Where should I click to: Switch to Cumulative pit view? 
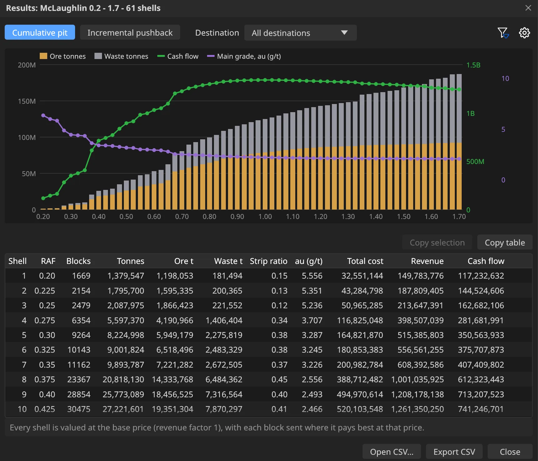pyautogui.click(x=40, y=32)
